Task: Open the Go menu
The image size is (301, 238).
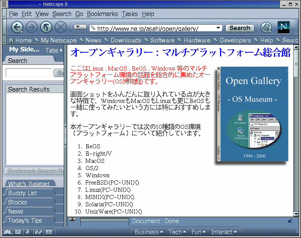Action: click(x=79, y=14)
